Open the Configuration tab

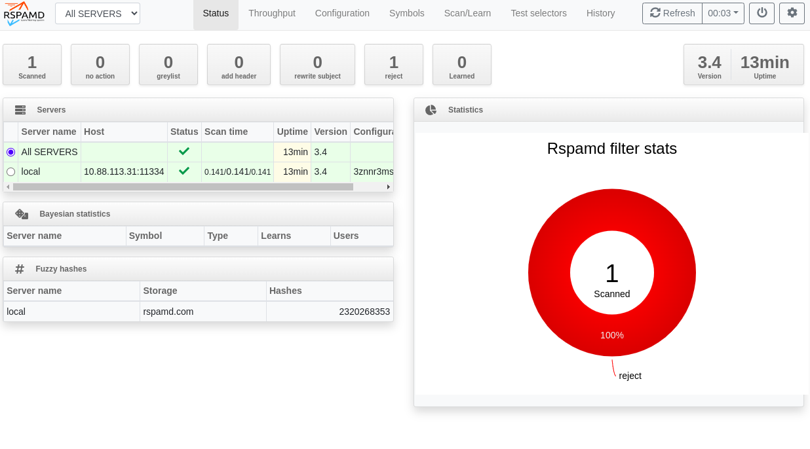[x=342, y=13]
